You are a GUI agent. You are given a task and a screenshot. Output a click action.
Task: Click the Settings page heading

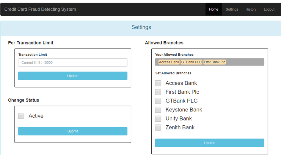coord(141,27)
